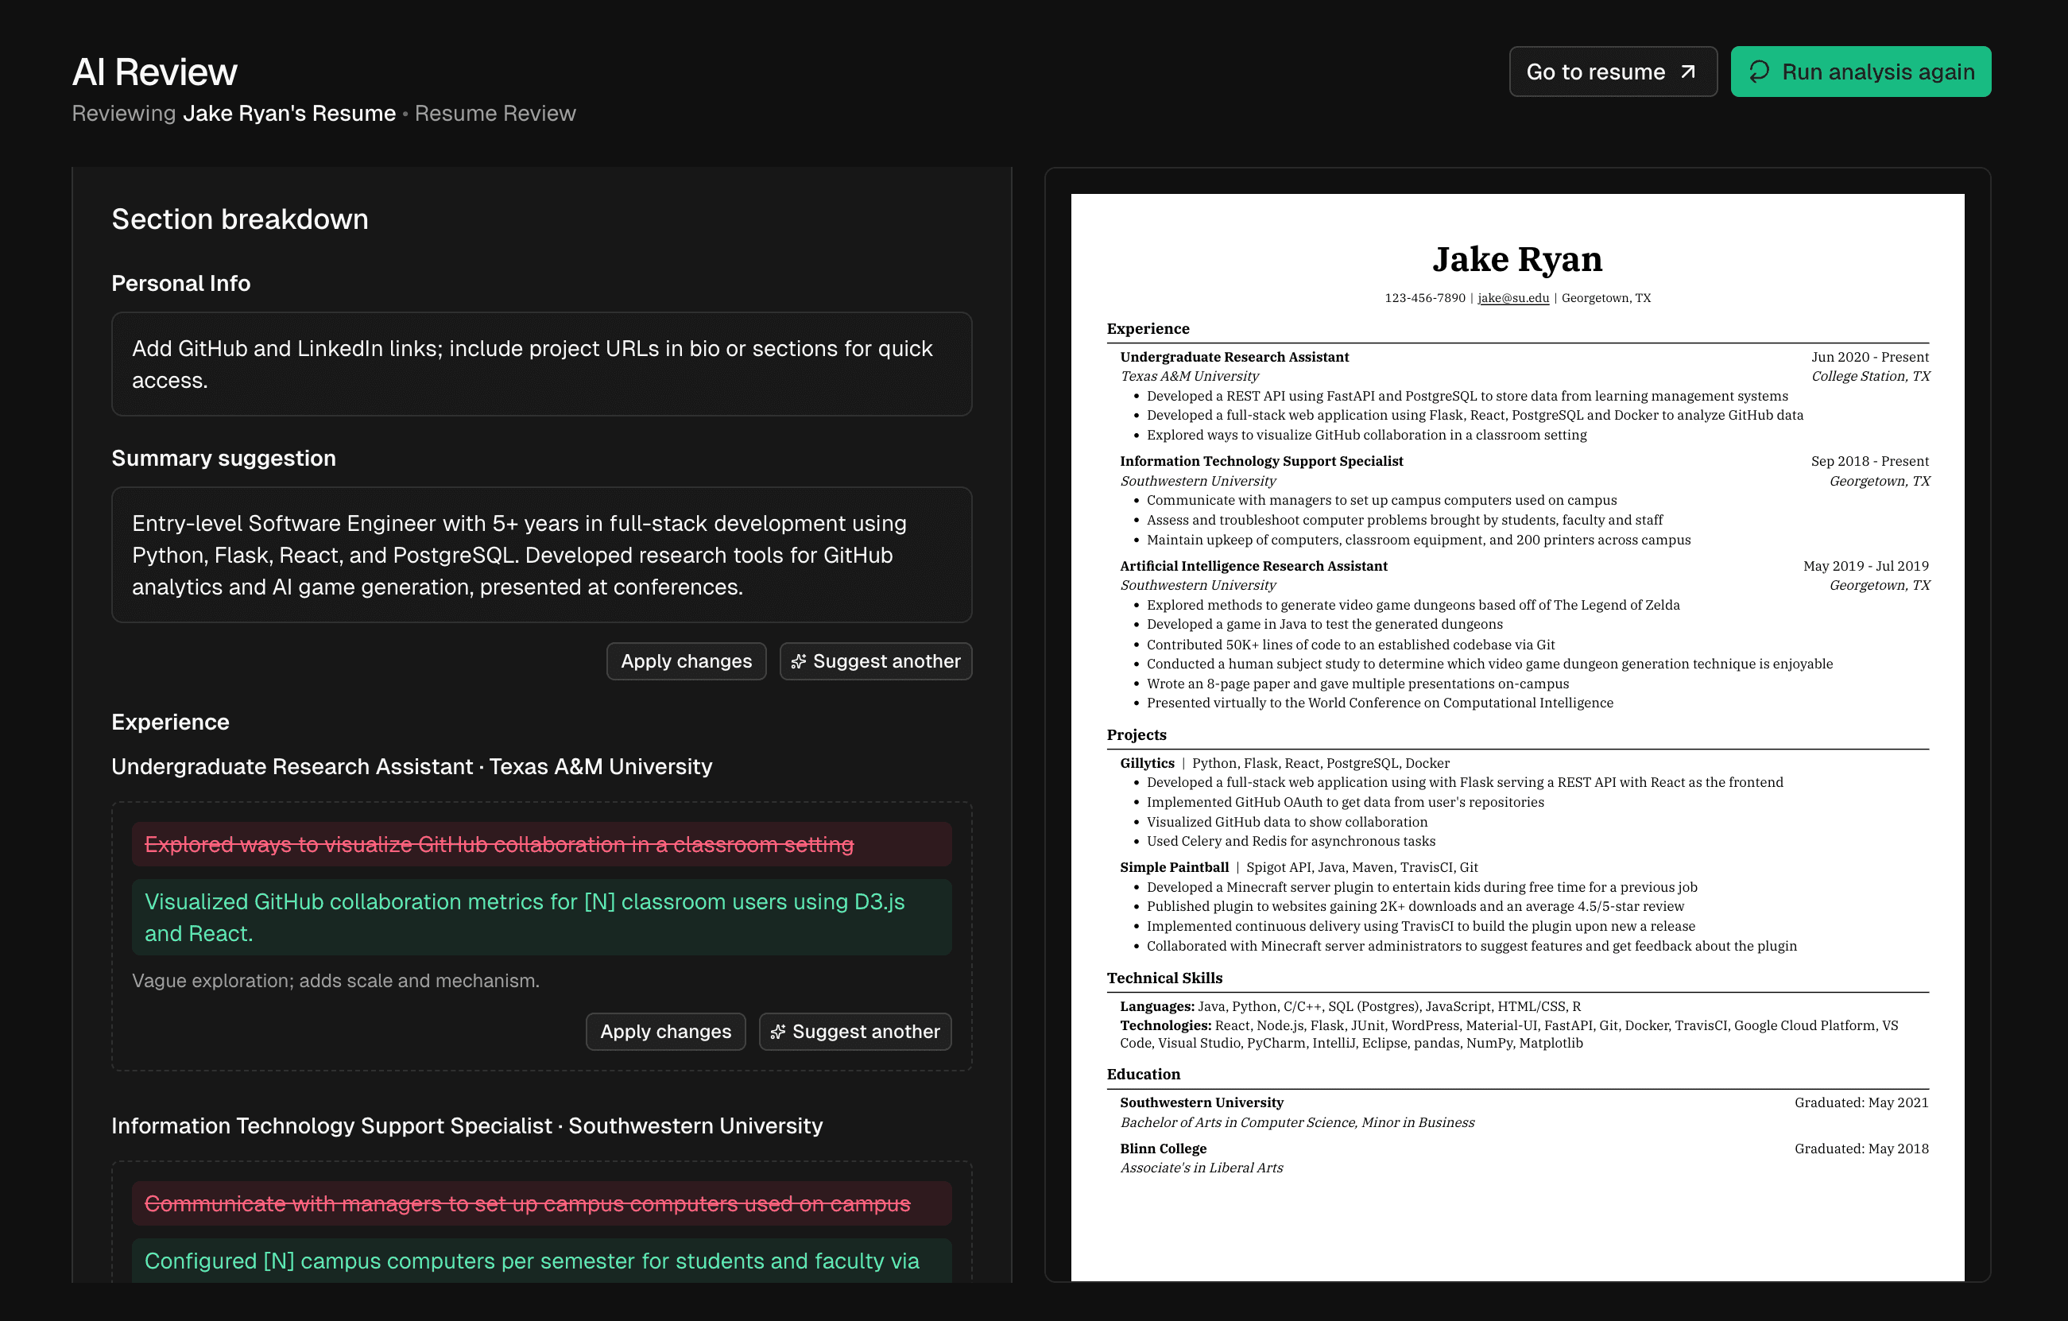Click the sparkle icon beside the Experience Suggest another
2068x1321 pixels.
tap(779, 1032)
